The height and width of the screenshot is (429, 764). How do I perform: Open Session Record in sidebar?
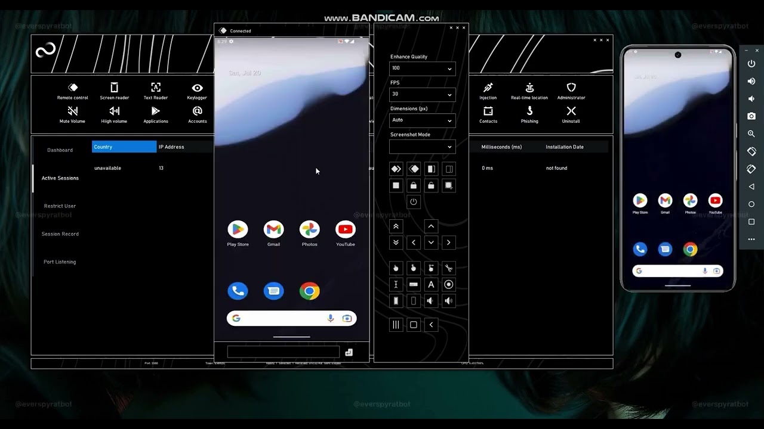click(x=60, y=234)
